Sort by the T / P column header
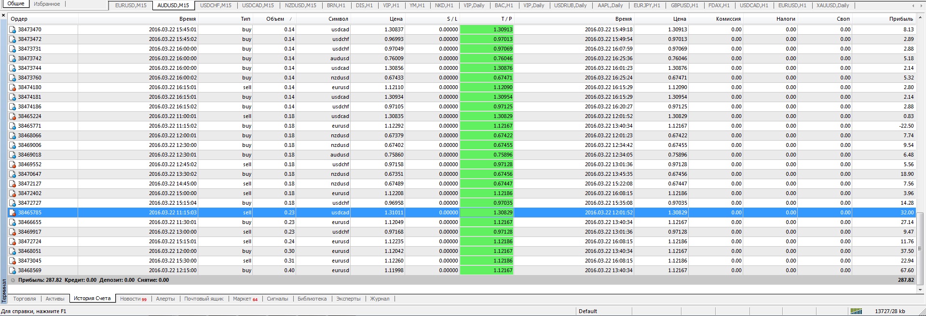Viewport: 926px width, 316px height. click(x=487, y=19)
